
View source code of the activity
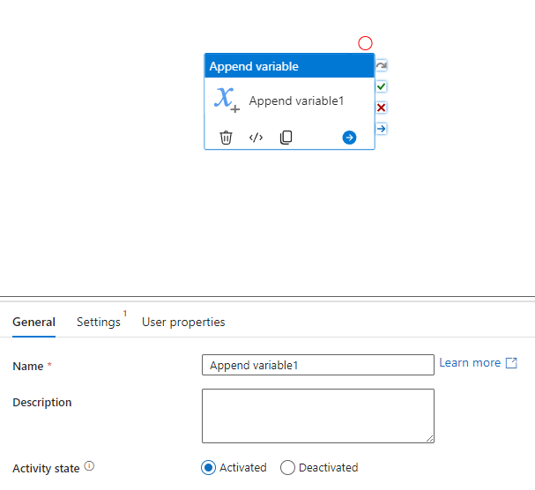[x=256, y=137]
